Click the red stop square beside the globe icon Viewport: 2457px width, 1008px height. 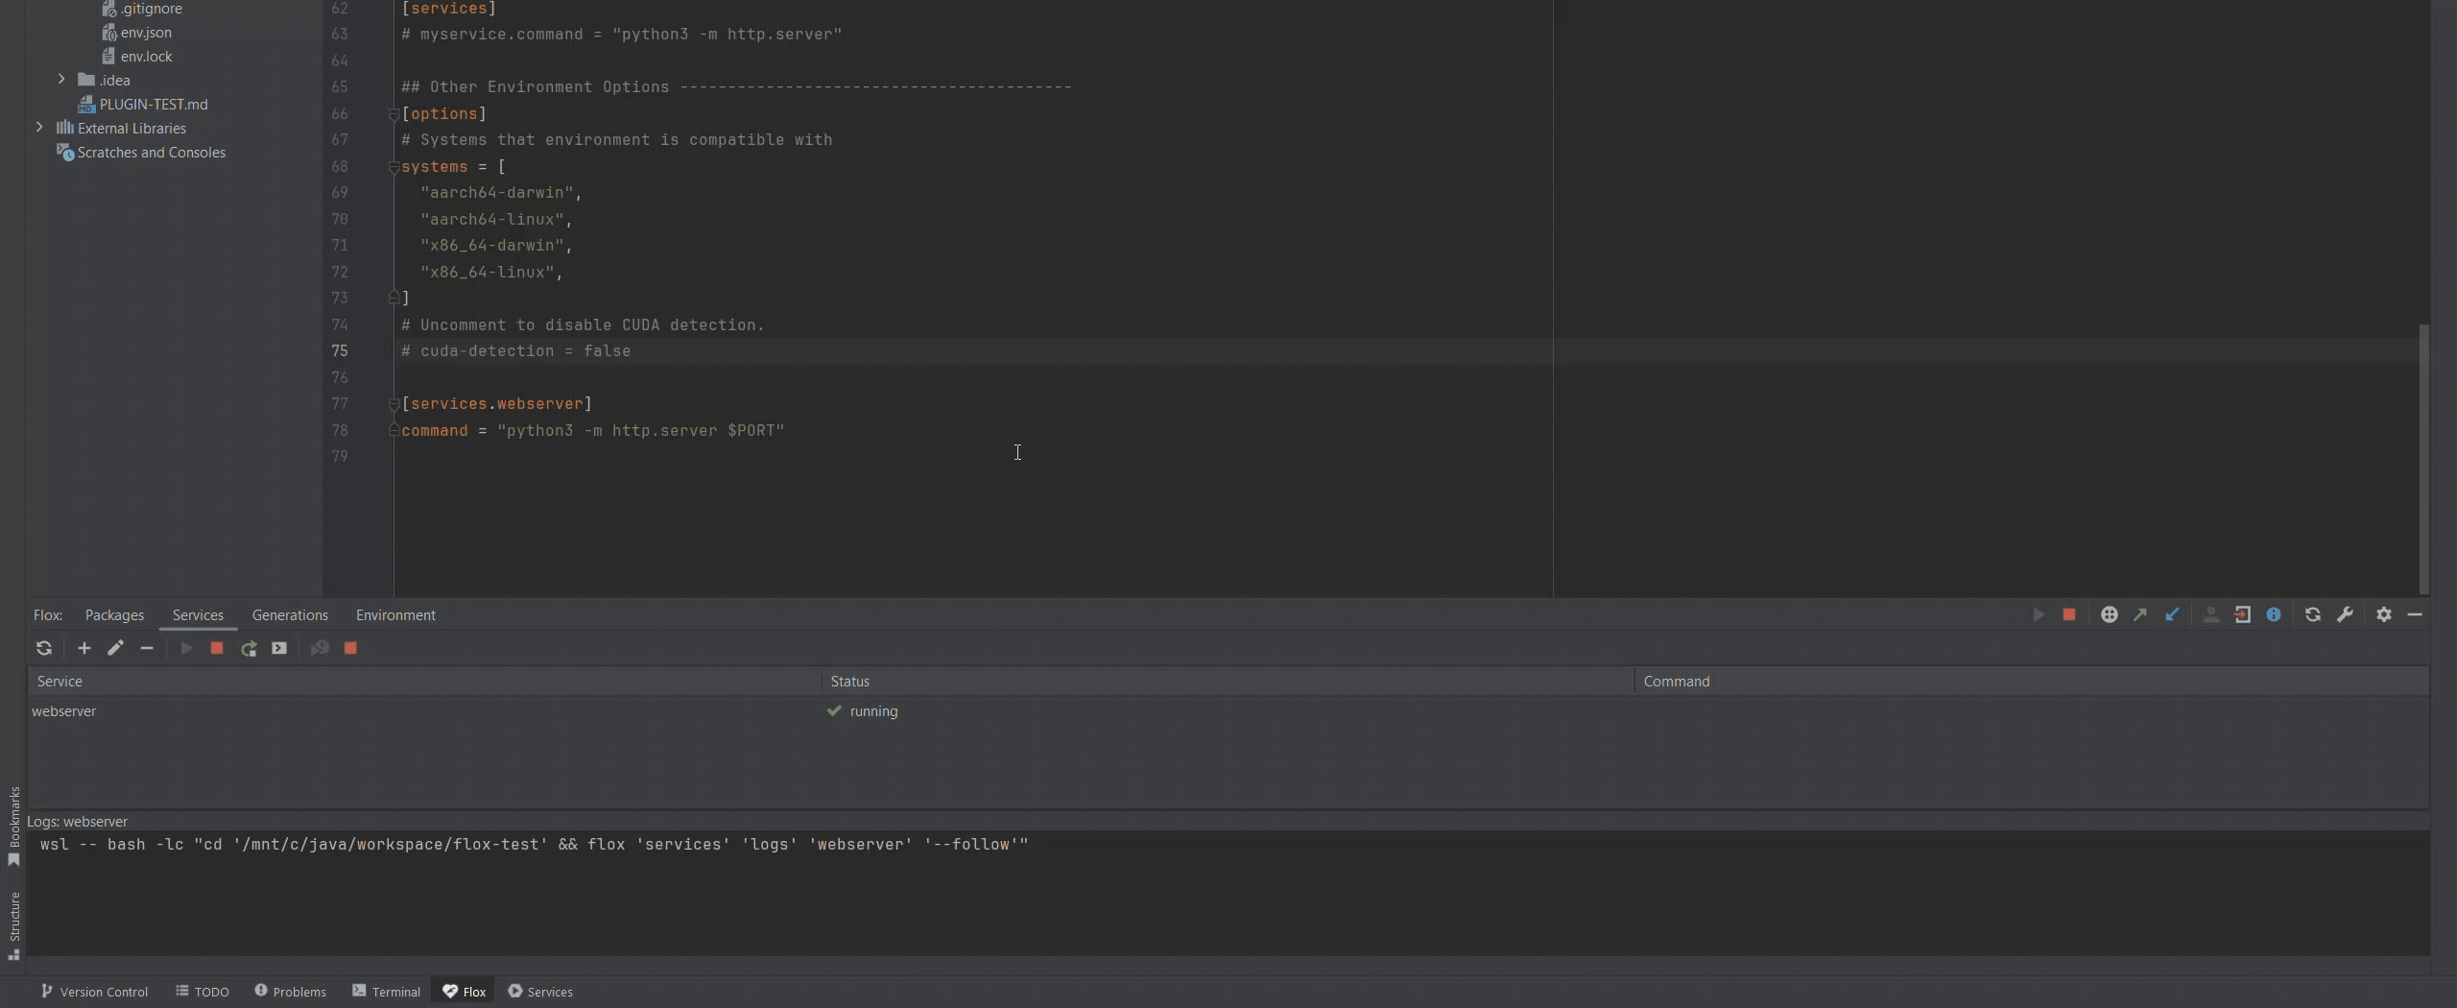click(x=2069, y=614)
